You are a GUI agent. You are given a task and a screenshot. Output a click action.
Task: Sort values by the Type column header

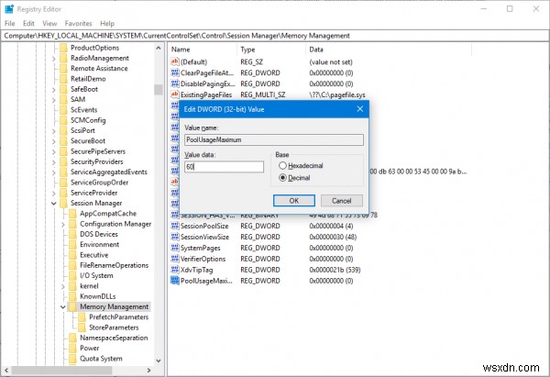[x=270, y=50]
